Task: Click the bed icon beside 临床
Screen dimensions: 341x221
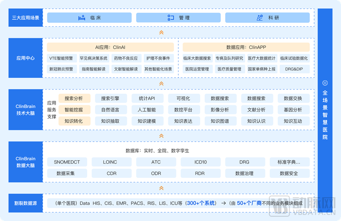Action: tap(82, 18)
